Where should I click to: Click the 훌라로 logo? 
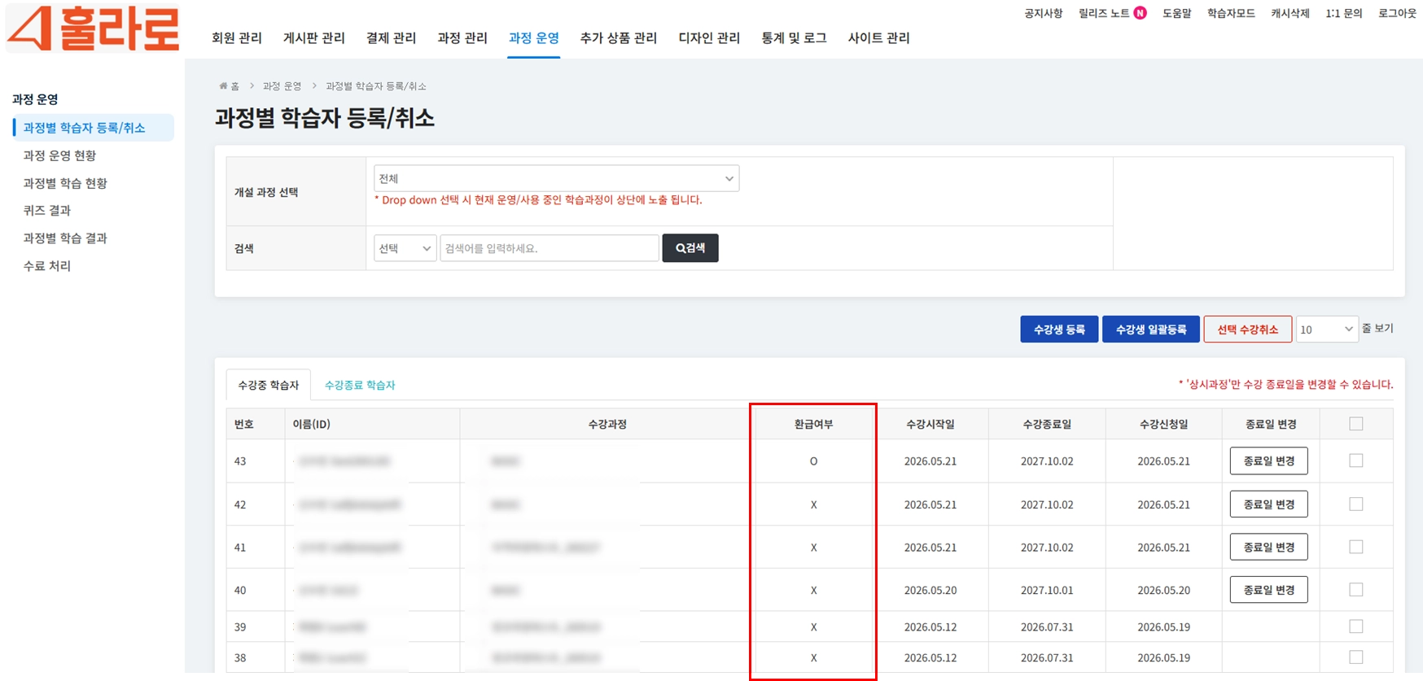coord(93,28)
